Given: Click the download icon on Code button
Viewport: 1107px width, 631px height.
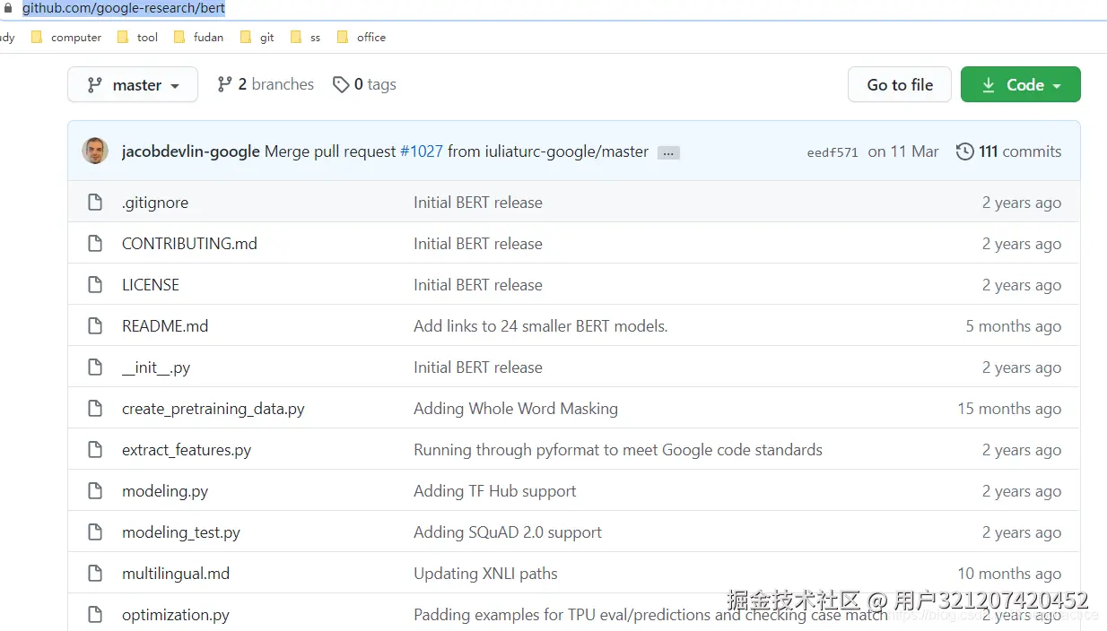Looking at the screenshot, I should [x=989, y=85].
